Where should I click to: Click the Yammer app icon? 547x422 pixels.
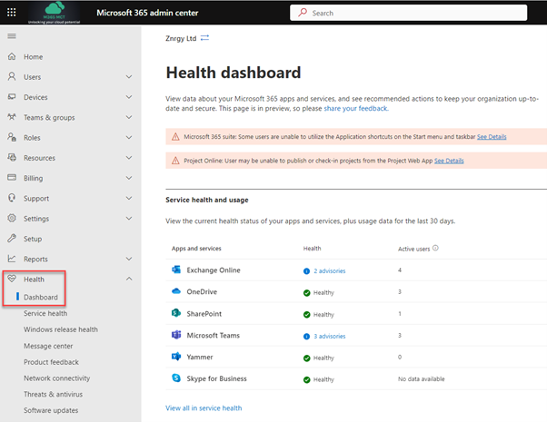tap(176, 356)
